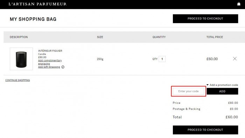Select the Total label in summary
Screen dimensions: 245x138
click(x=177, y=117)
